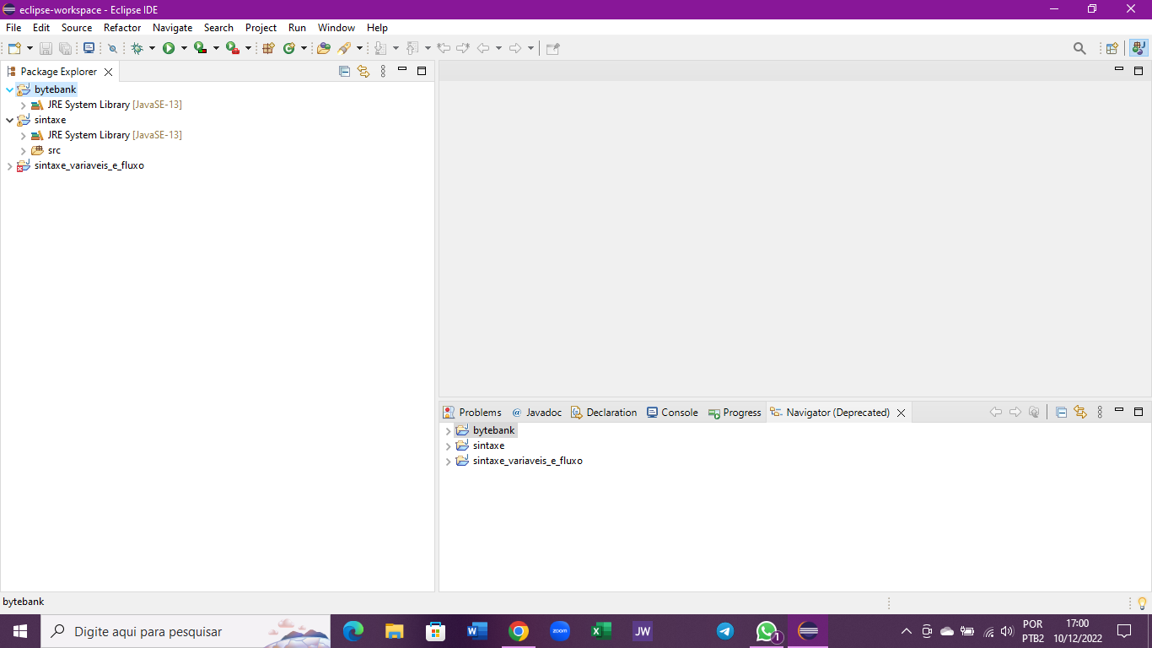Click the Open Perspective icon
Screen dimensions: 1152x648
[1112, 48]
